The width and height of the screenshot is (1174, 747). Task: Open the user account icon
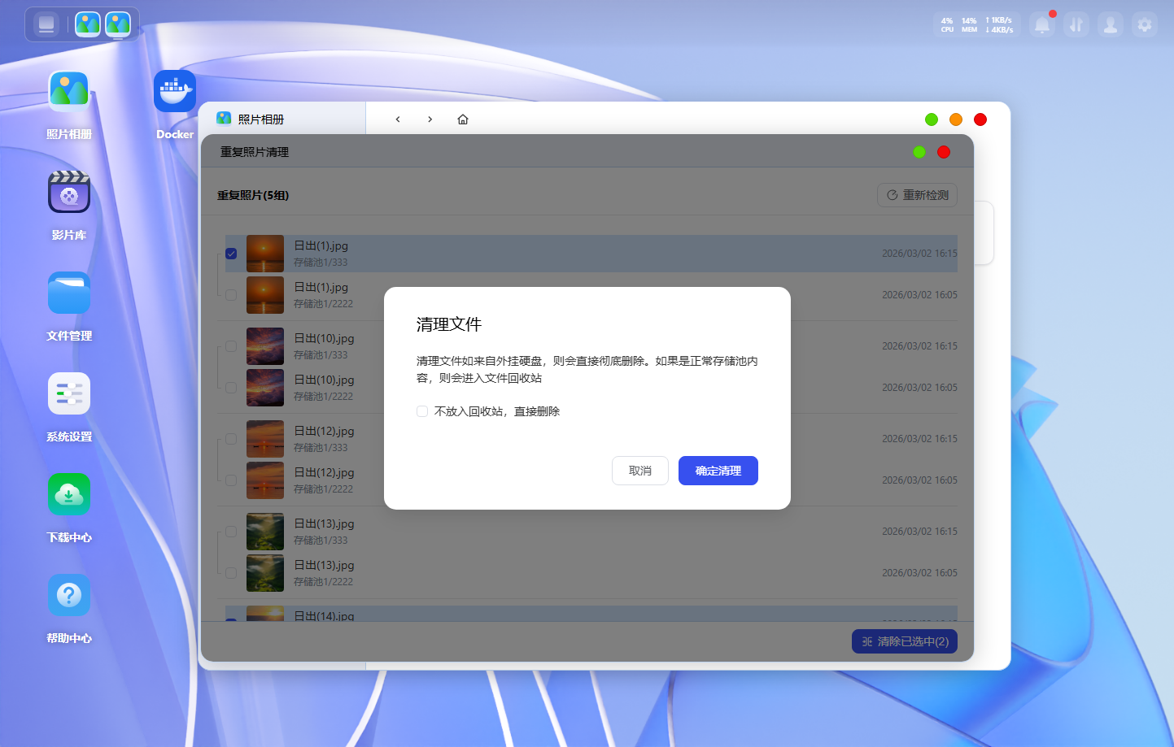pyautogui.click(x=1111, y=25)
